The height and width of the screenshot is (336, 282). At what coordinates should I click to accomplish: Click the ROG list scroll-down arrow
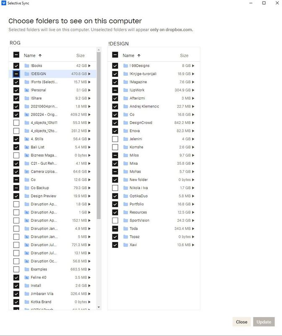[99, 307]
